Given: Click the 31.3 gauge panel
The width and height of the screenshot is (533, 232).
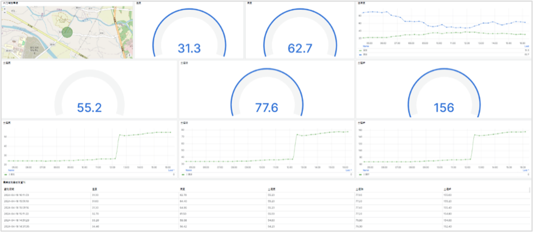Looking at the screenshot, I should pyautogui.click(x=189, y=48).
